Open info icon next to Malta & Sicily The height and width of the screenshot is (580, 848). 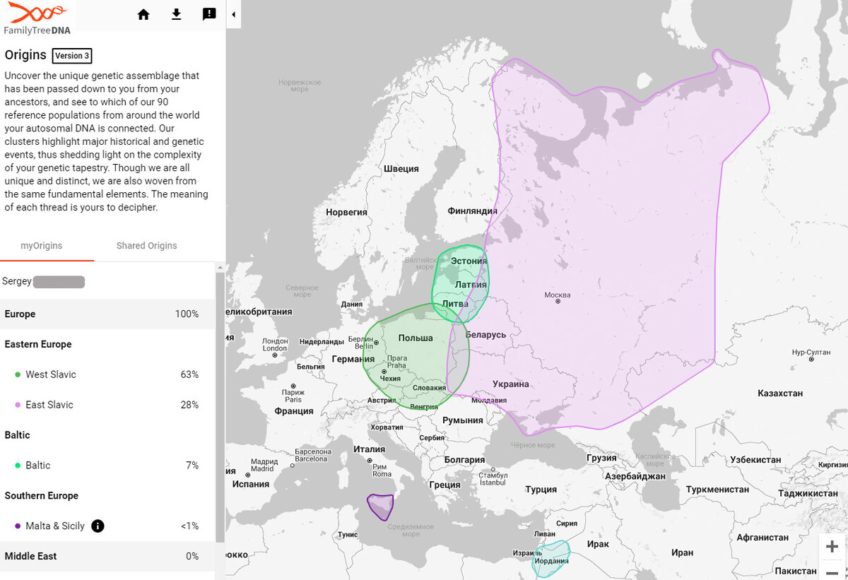click(x=98, y=526)
